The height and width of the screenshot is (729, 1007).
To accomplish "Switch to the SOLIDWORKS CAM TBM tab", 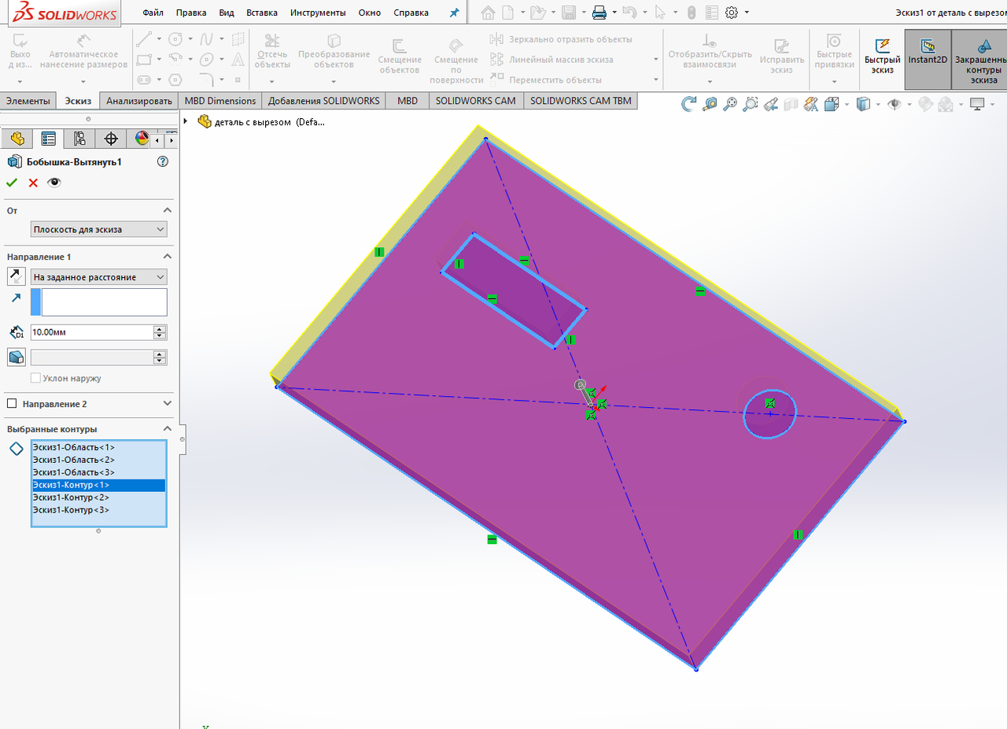I will 581,101.
